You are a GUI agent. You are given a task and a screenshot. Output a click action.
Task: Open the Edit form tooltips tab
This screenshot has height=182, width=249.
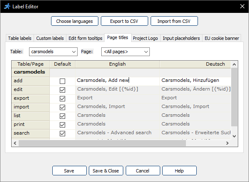click(x=85, y=38)
